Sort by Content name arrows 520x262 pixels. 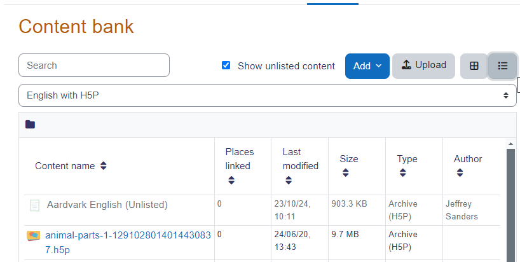tap(104, 165)
